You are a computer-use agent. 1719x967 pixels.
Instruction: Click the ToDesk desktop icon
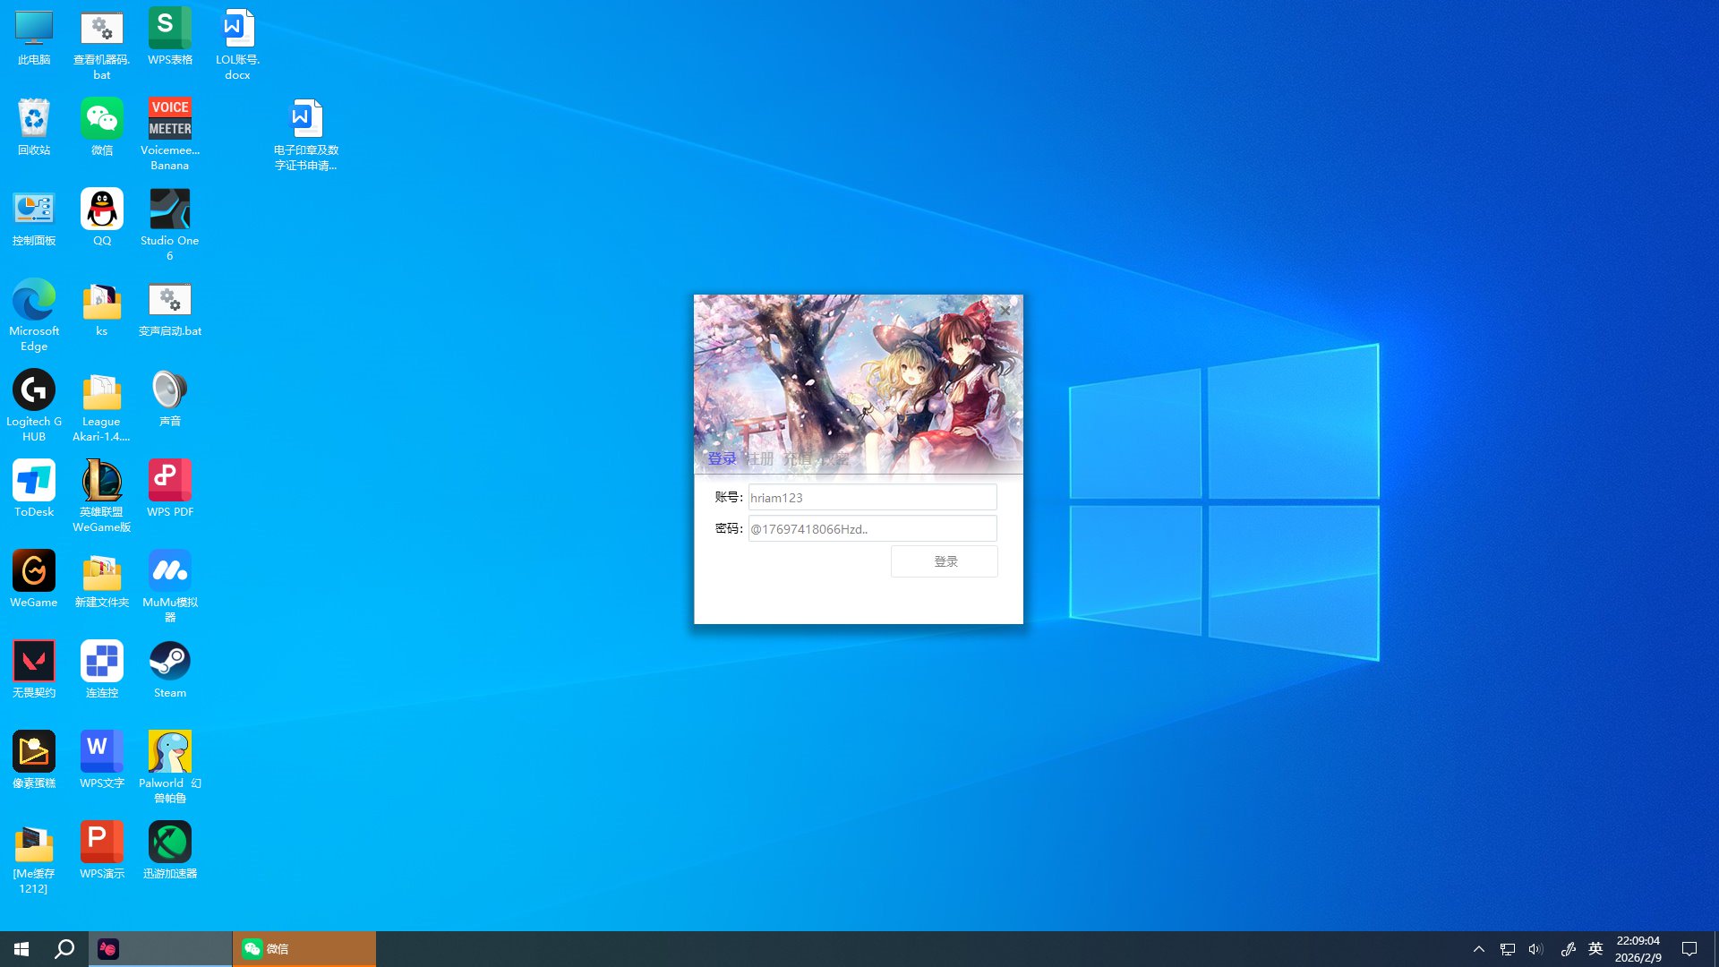34,482
